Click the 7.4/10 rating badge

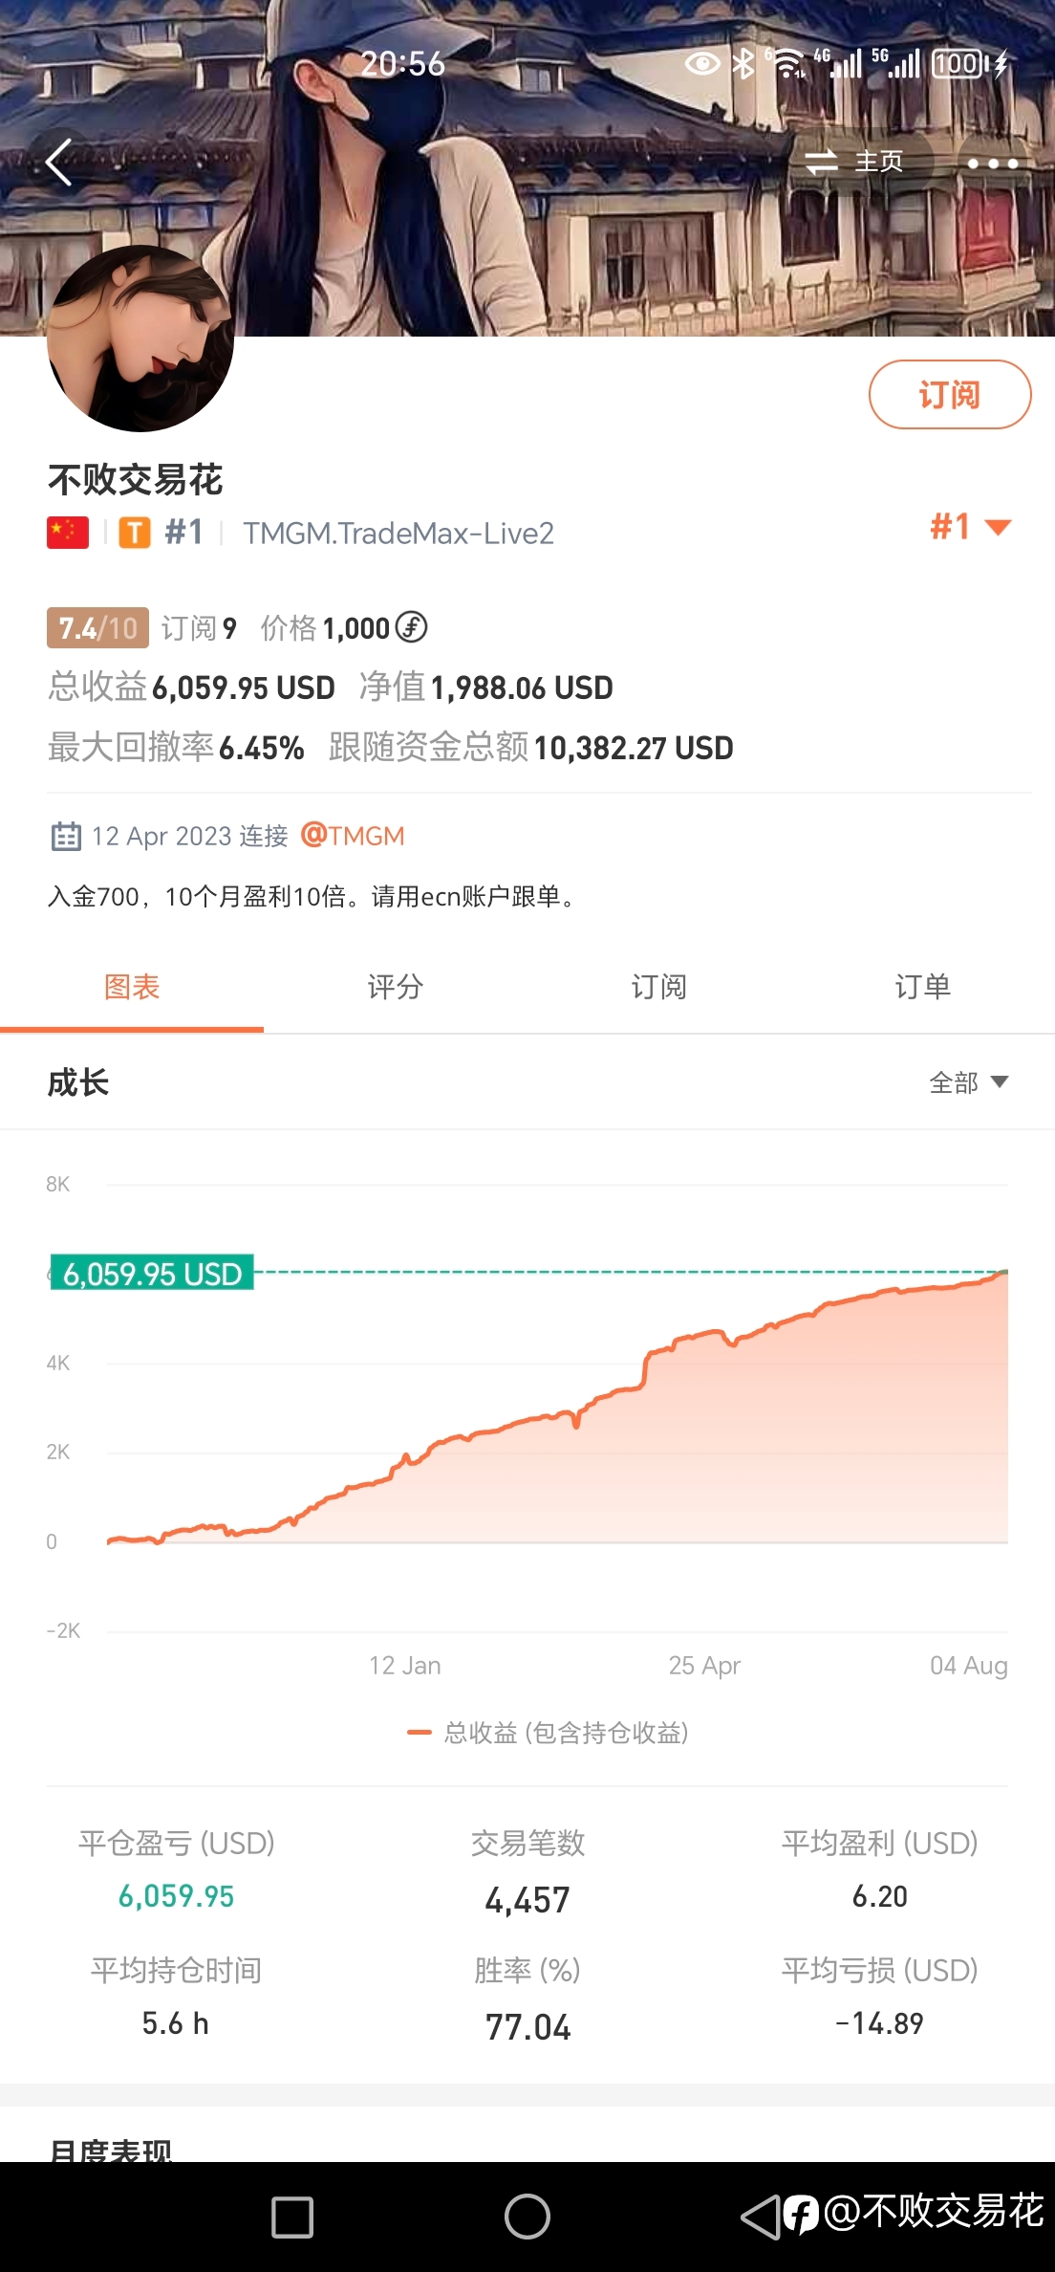tap(97, 628)
